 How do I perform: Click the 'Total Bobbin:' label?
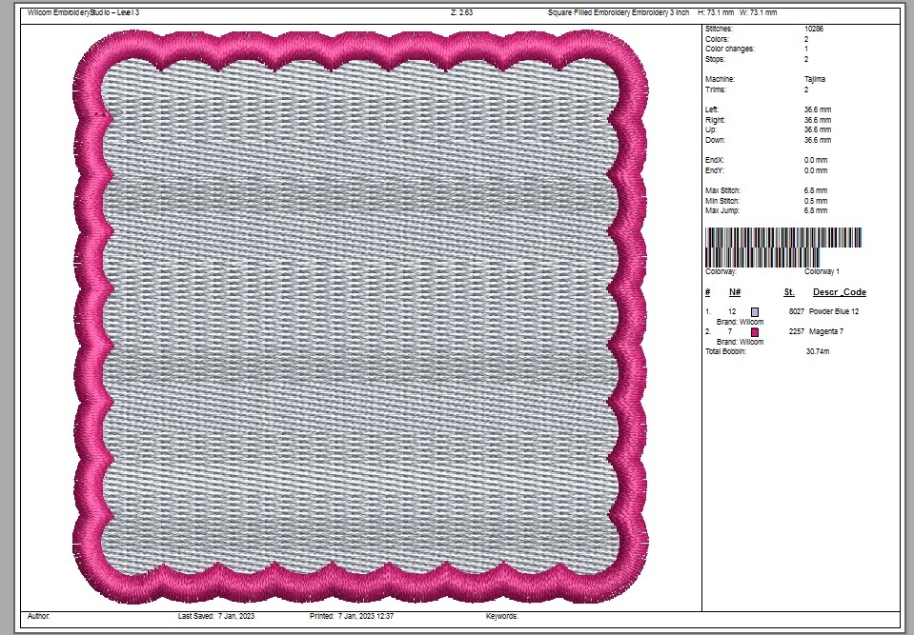click(x=725, y=351)
